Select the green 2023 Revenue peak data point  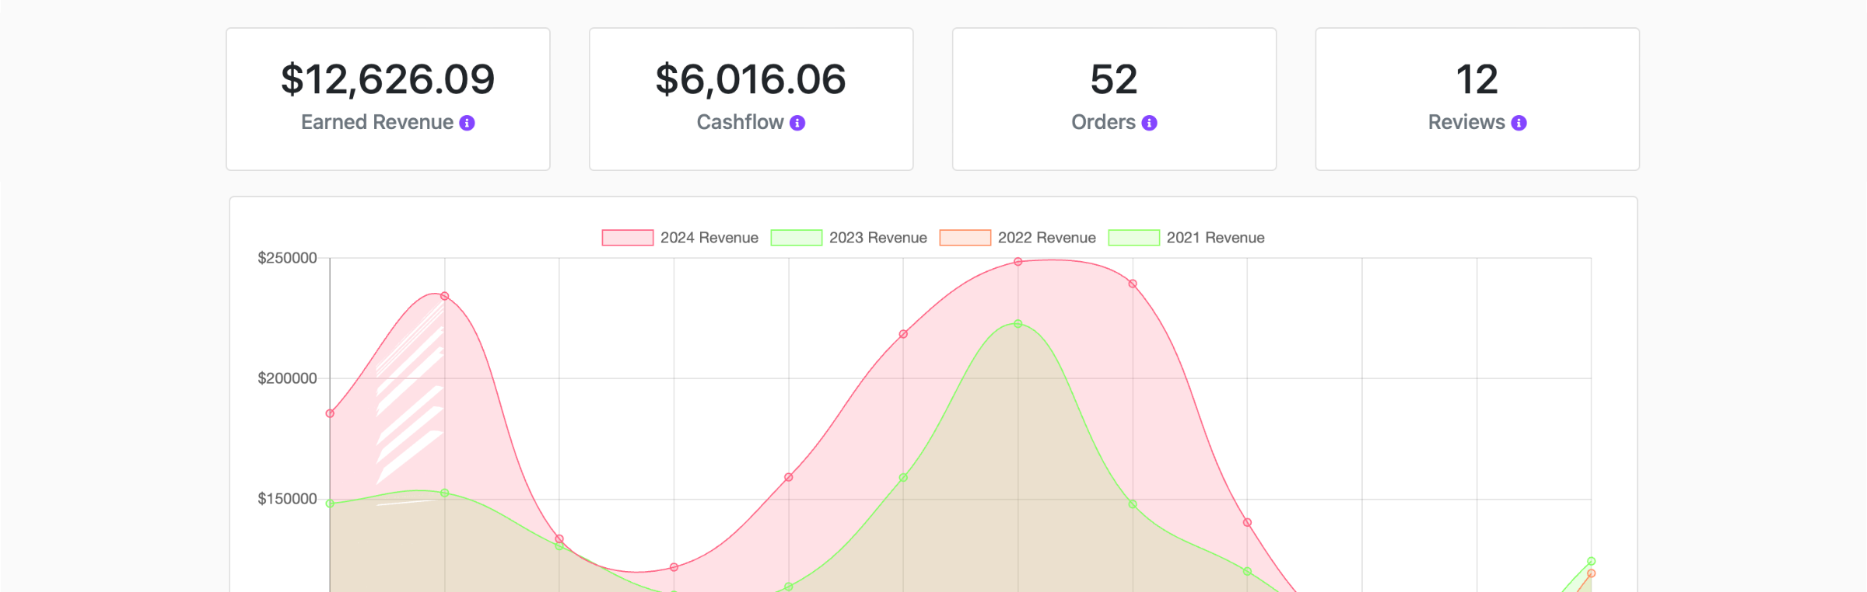tap(1018, 324)
